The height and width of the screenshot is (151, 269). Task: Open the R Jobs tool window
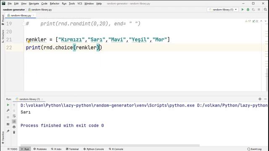[x=56, y=149]
